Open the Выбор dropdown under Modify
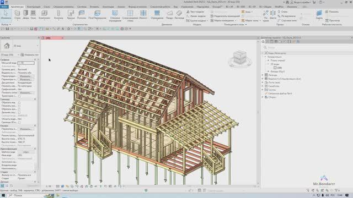Screen dimensions: 353x198 click(6, 24)
